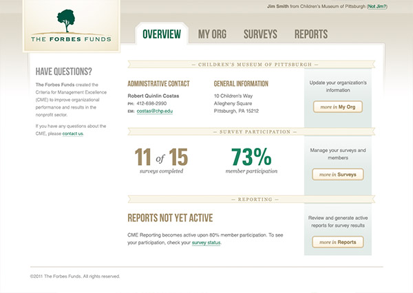This screenshot has width=413, height=293.
Task: Click the 'General Information' heading
Action: [241, 84]
